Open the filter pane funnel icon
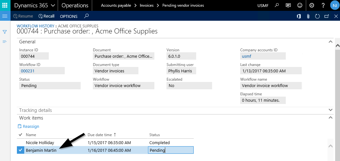The height and width of the screenshot is (161, 340). [x=5, y=32]
